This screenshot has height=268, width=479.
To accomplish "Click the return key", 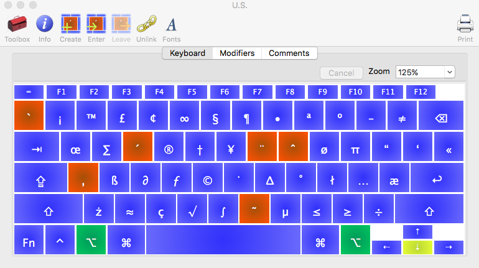I will [437, 178].
